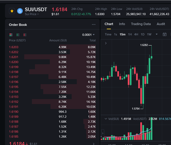The width and height of the screenshot is (171, 145).
Task: Click ask price 1.6198
Action: pos(14,72)
